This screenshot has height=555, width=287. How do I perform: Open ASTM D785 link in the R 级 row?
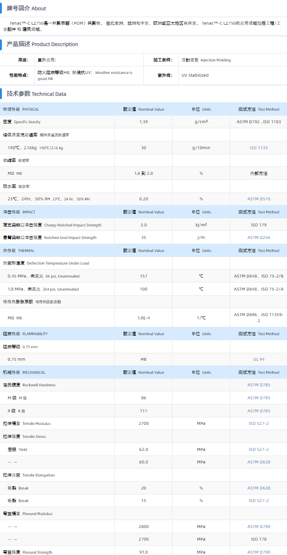pos(259,410)
